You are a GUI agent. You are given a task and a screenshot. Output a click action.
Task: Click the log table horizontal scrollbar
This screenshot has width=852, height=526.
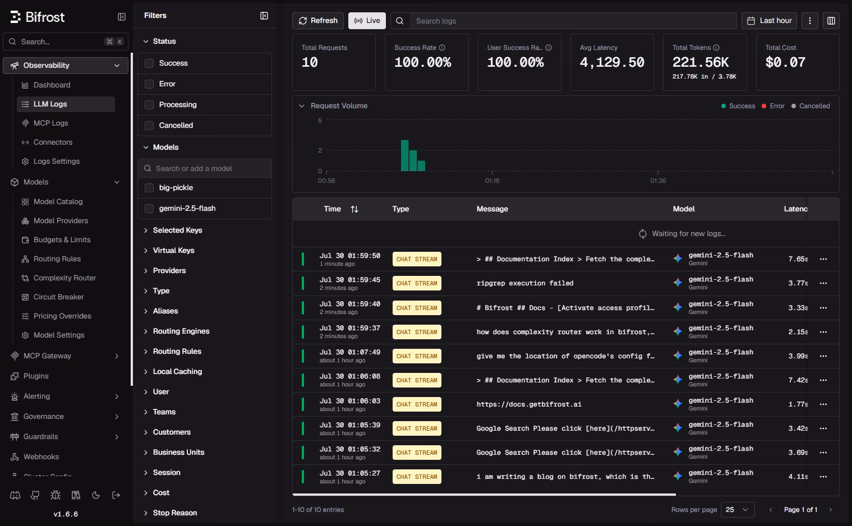(x=484, y=495)
